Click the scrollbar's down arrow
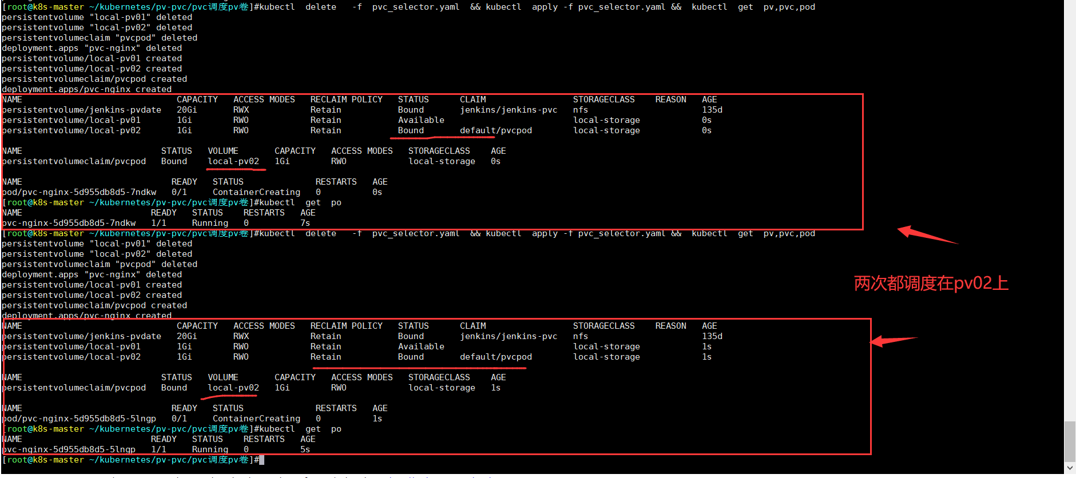The image size is (1076, 478). (x=1070, y=468)
